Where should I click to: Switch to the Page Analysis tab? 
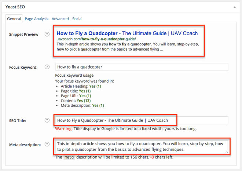tap(36, 19)
